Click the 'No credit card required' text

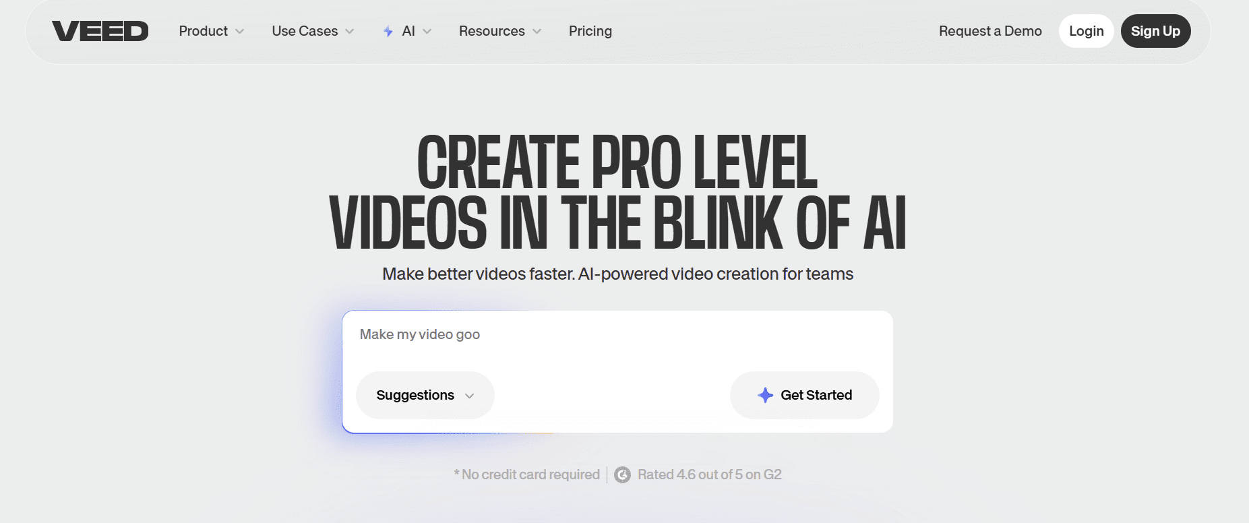(x=526, y=474)
